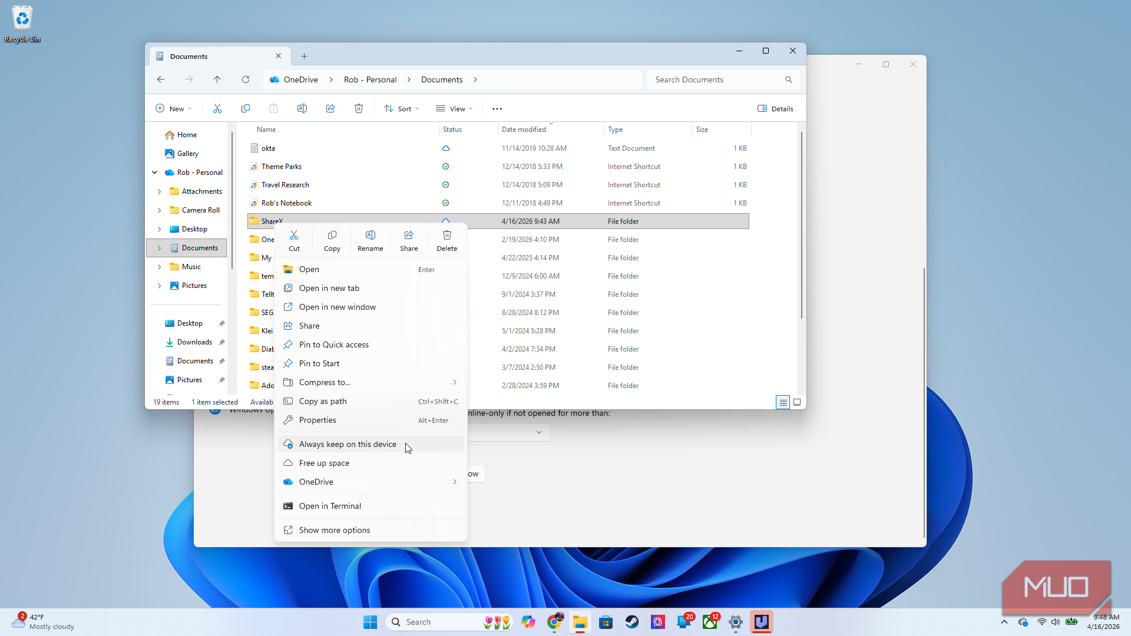Collapse the Rob - Personal tree node
Viewport: 1131px width, 636px height.
[155, 173]
